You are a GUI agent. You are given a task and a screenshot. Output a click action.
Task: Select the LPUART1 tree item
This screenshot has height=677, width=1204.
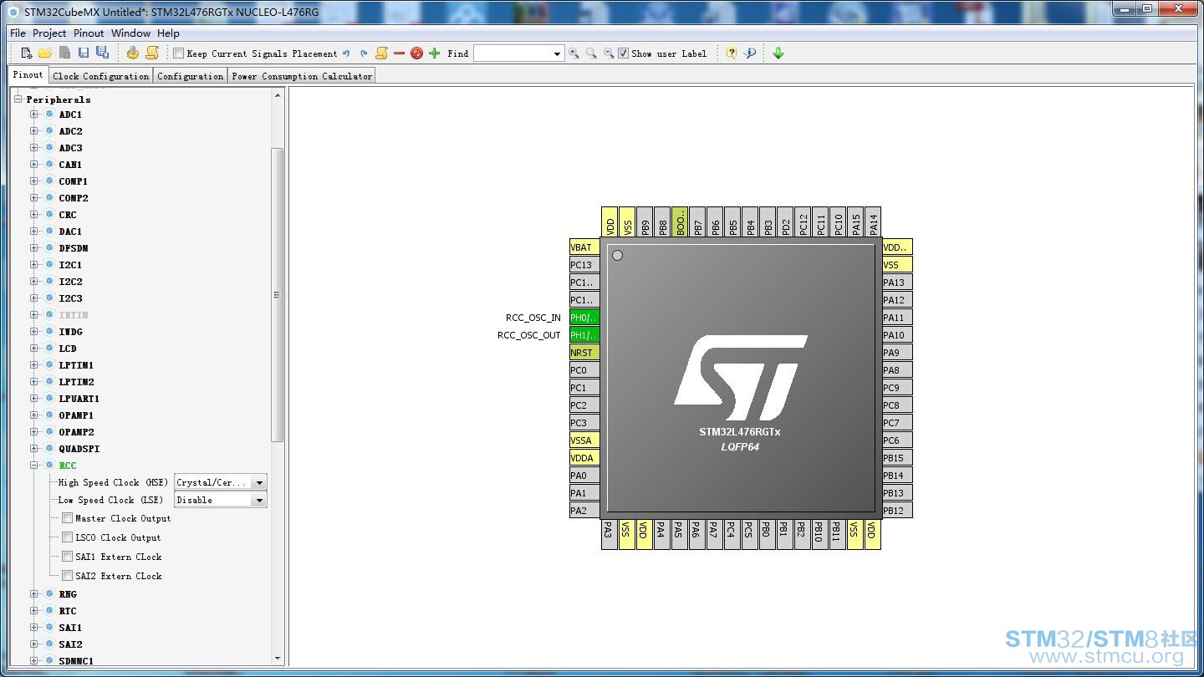pos(79,399)
